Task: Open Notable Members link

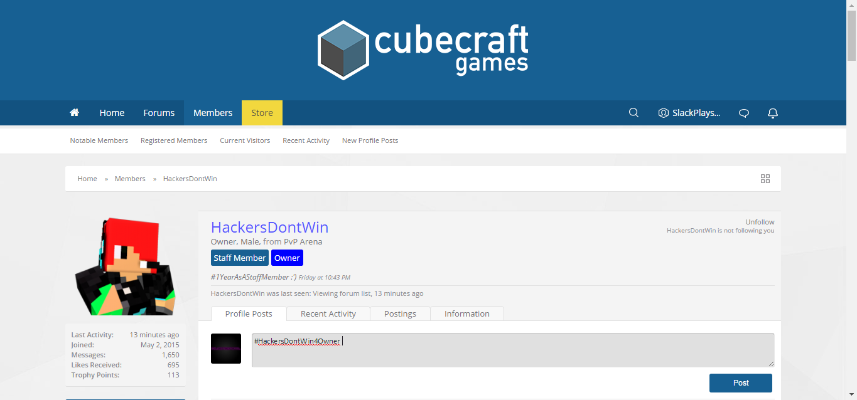Action: tap(99, 140)
